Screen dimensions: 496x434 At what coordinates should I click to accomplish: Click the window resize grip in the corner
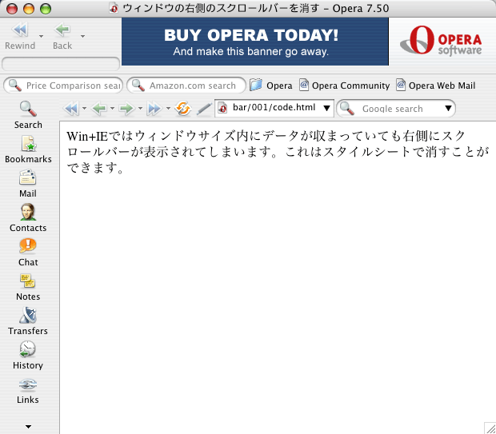[490, 428]
